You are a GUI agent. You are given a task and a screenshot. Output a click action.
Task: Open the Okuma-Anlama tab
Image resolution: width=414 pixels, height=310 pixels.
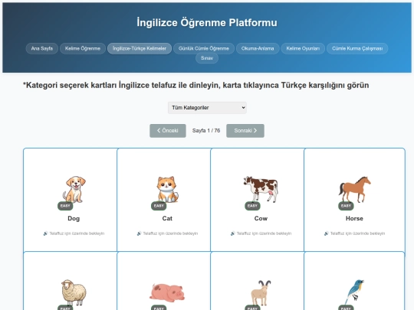pyautogui.click(x=258, y=48)
